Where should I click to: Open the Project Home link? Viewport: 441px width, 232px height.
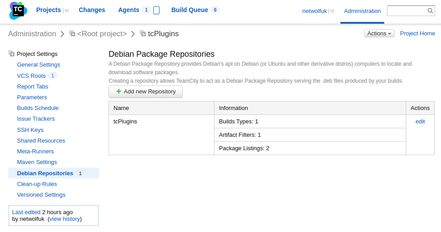click(x=417, y=34)
